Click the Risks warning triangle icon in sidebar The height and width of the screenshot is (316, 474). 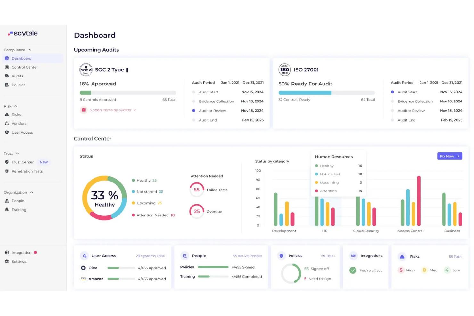pyautogui.click(x=7, y=115)
